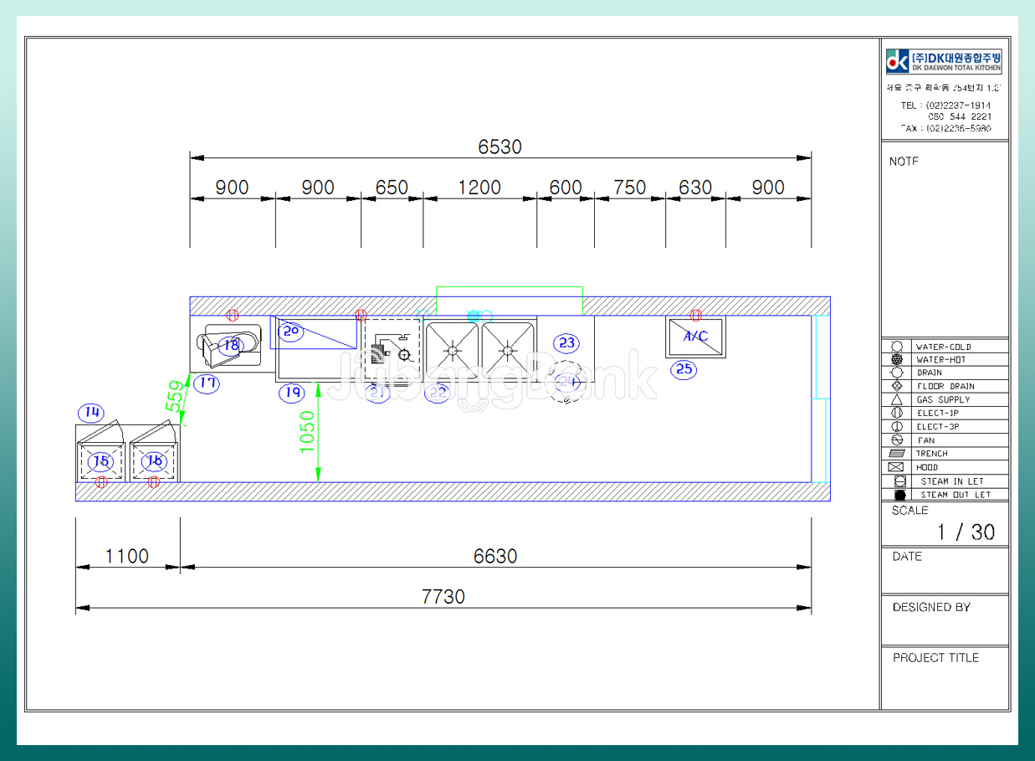Click the ELECT-1P legend symbol
1035x761 pixels.
(x=897, y=413)
